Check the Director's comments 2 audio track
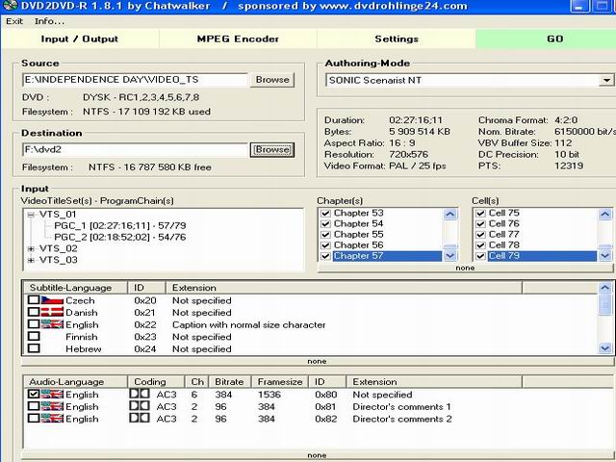 point(34,418)
